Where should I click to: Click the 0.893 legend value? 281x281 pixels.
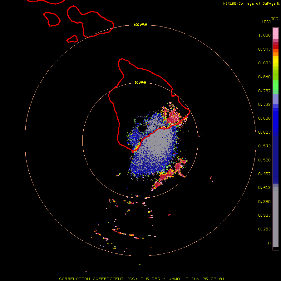[x=264, y=63]
